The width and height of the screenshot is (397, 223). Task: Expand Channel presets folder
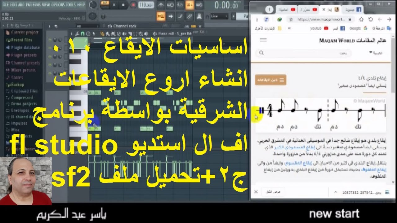coord(23,63)
